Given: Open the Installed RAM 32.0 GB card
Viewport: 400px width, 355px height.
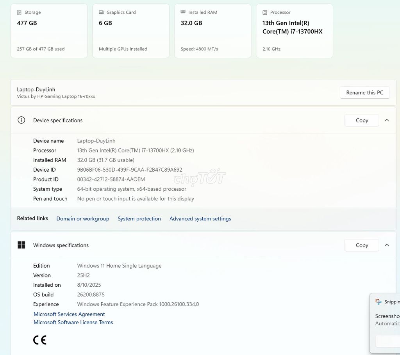Looking at the screenshot, I should [x=212, y=30].
